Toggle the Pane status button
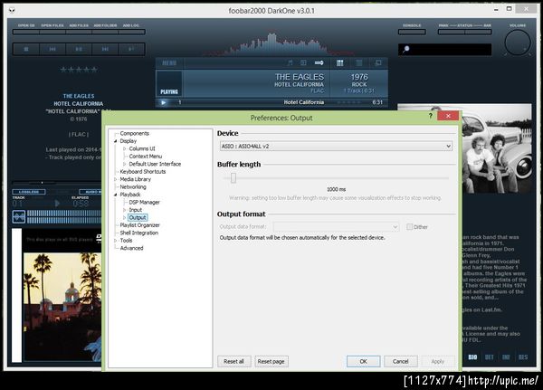543x390 pixels. coord(452,32)
